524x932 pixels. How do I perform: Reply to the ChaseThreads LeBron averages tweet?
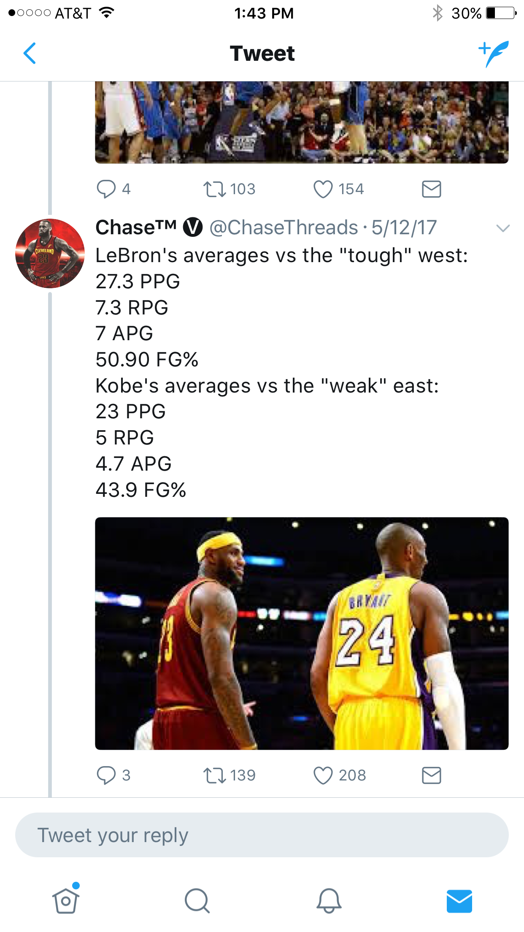106,775
